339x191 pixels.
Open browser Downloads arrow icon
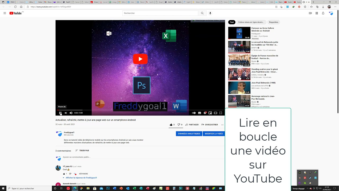323,7
